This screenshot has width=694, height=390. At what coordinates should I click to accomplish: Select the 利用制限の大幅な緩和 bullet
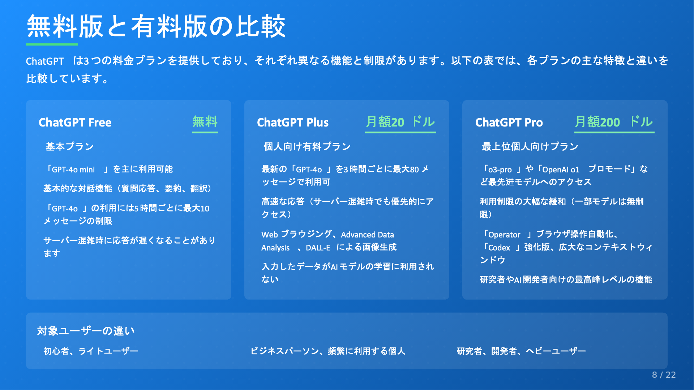[x=562, y=208]
